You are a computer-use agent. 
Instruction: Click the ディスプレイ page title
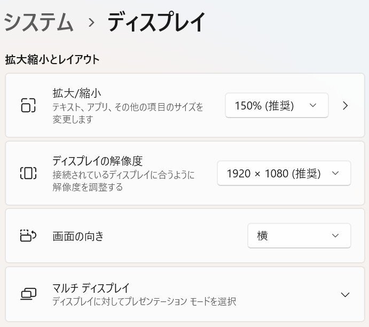coord(156,22)
